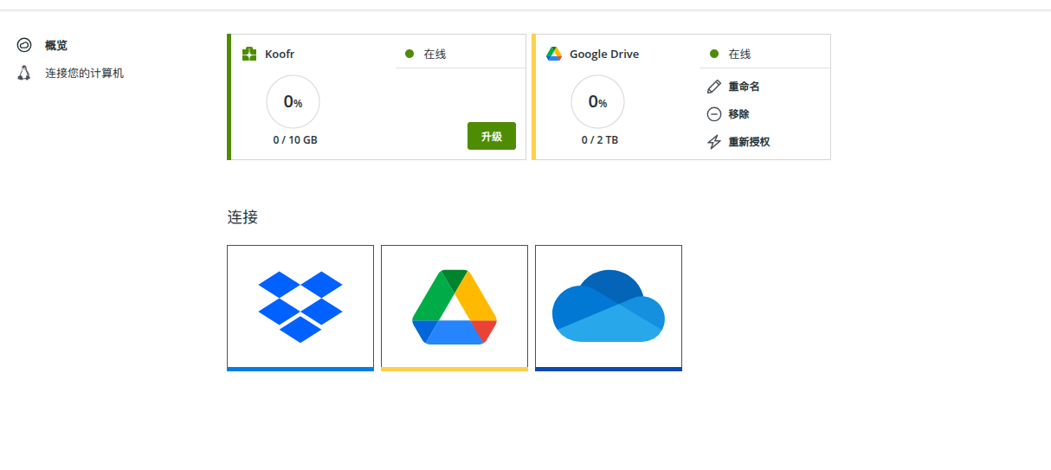1051x470 pixels.
Task: Click 在线 status text on Google Drive card
Action: coord(739,54)
